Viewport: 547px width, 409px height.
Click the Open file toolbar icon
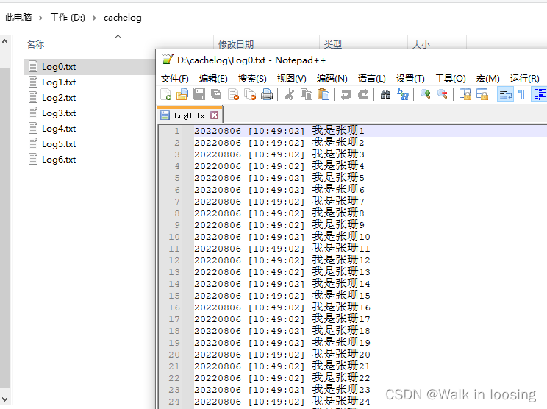click(x=182, y=94)
